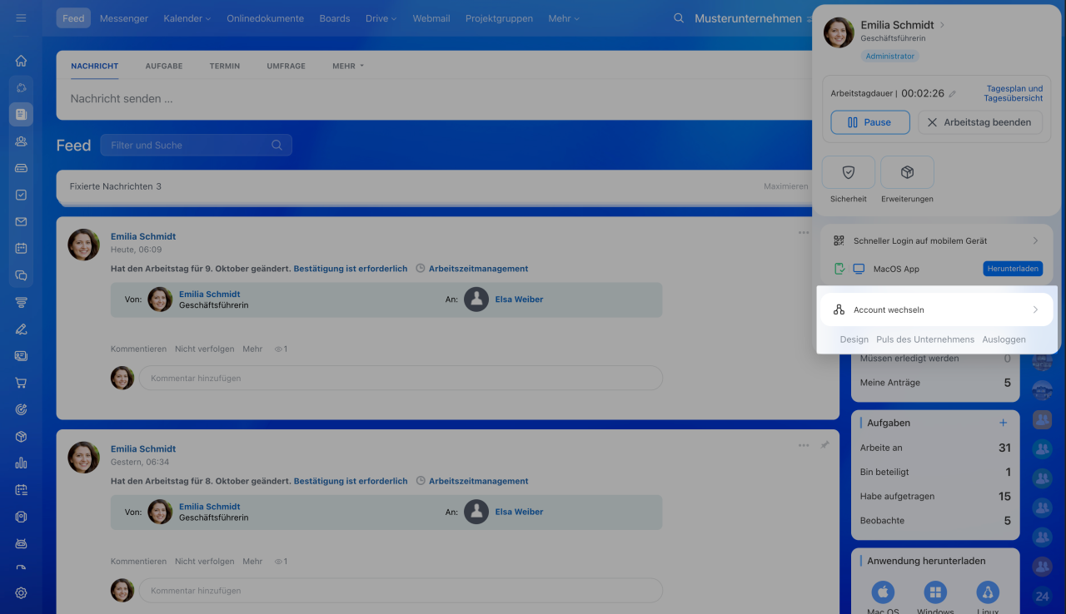Go to the home icon in sidebar
Screen dimensions: 1066x614
pyautogui.click(x=21, y=61)
